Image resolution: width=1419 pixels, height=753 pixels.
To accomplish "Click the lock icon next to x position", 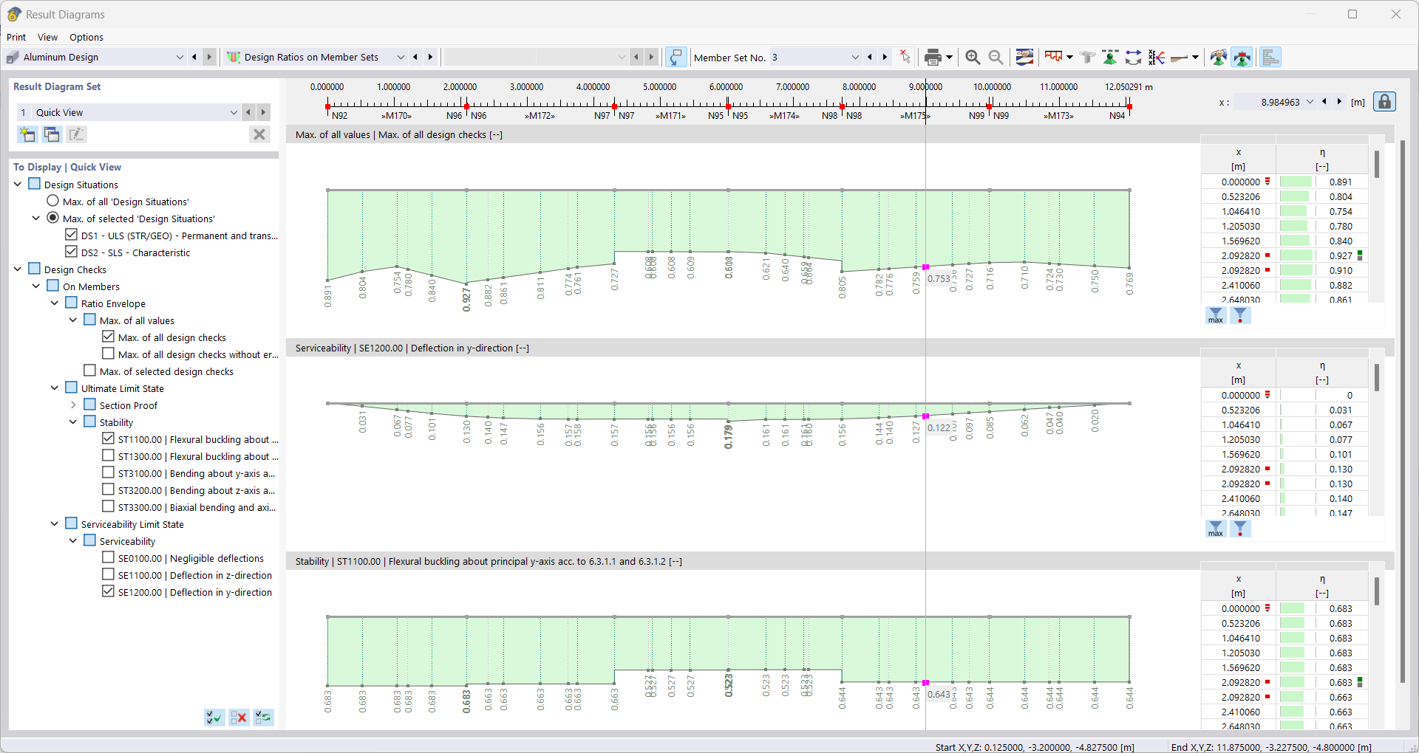I will pos(1384,102).
